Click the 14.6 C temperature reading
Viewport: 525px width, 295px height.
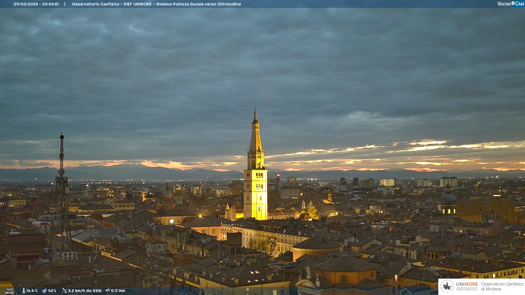(x=32, y=291)
